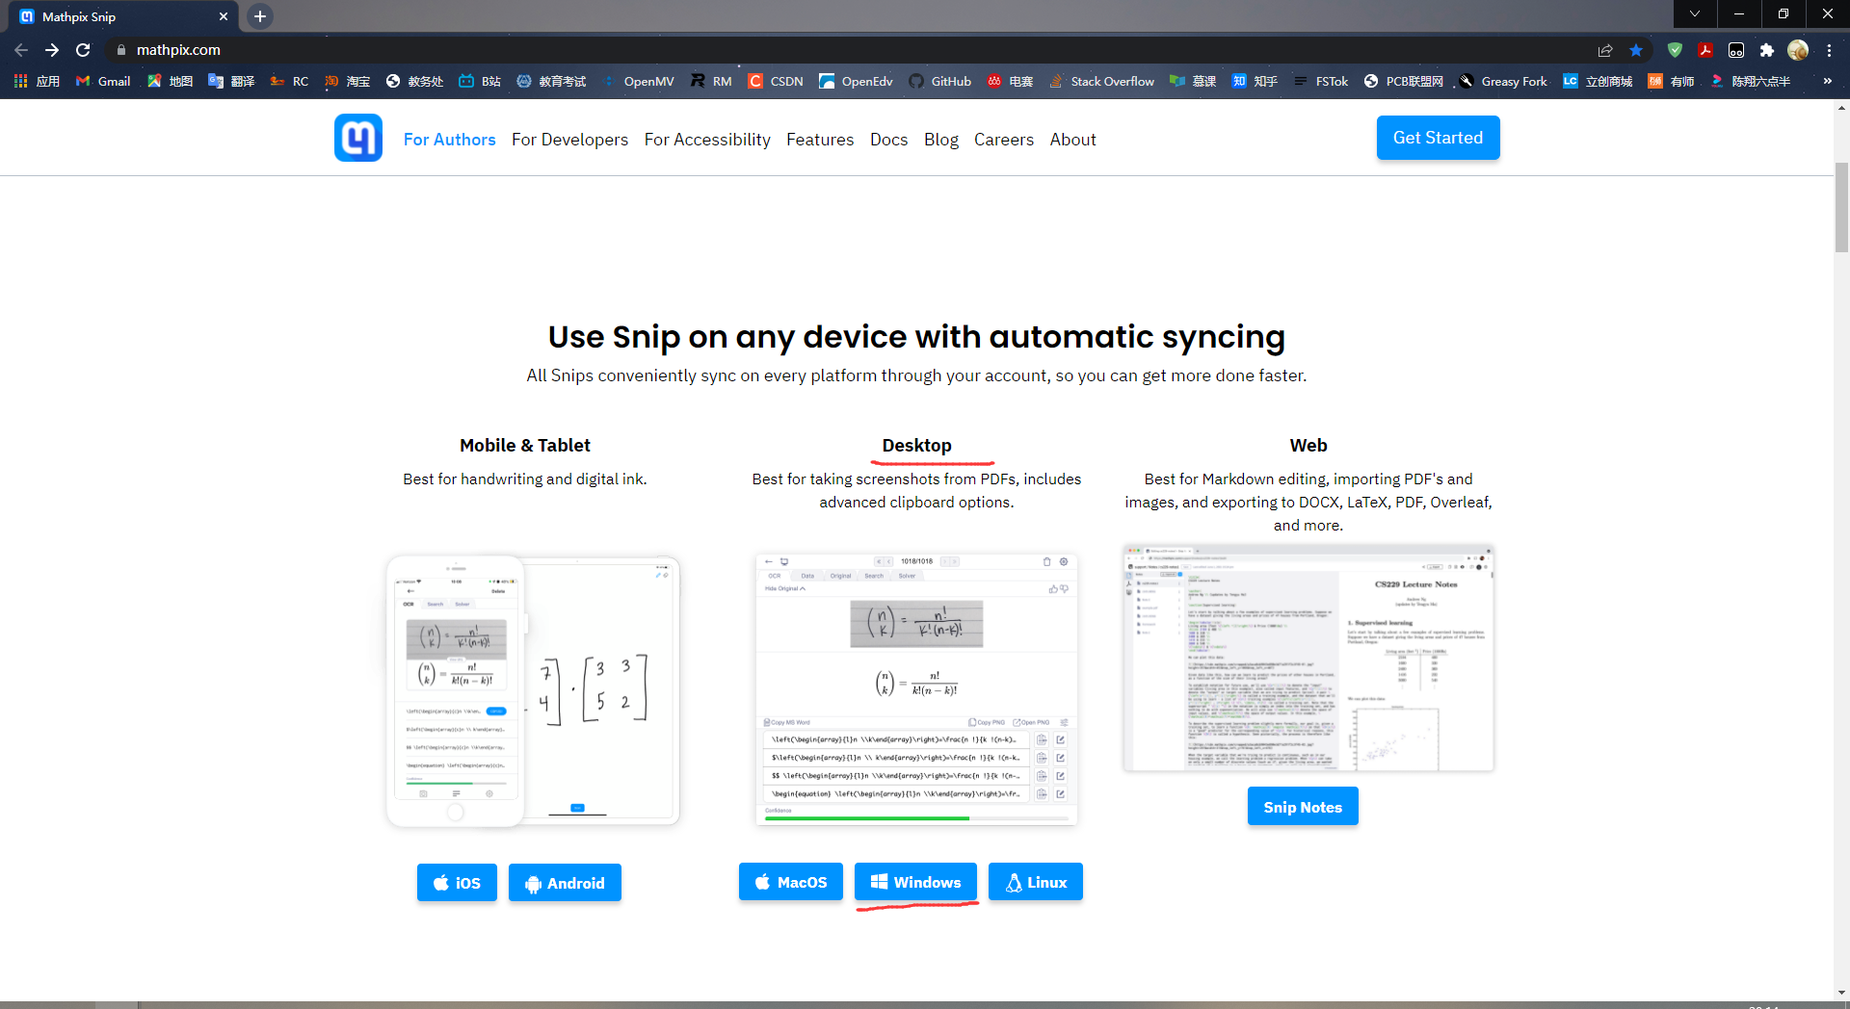Open the CSDN bookmark
Screen dimensions: 1850x1009
[x=776, y=81]
